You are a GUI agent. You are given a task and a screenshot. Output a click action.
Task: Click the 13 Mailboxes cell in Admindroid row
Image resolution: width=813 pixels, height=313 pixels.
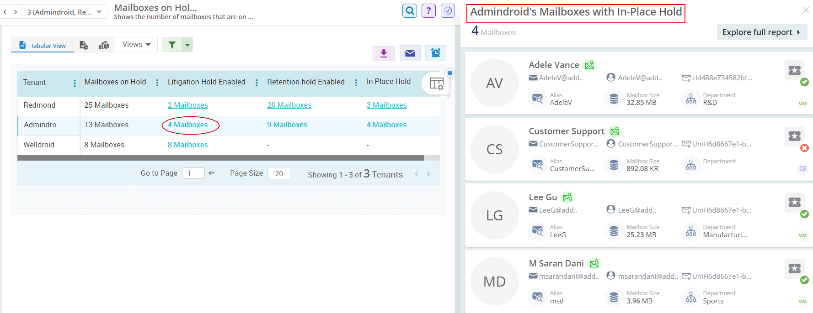coord(107,125)
